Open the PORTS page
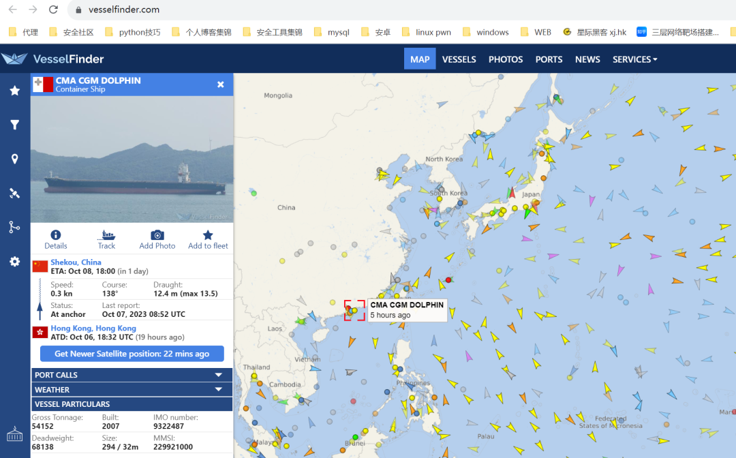 [549, 59]
